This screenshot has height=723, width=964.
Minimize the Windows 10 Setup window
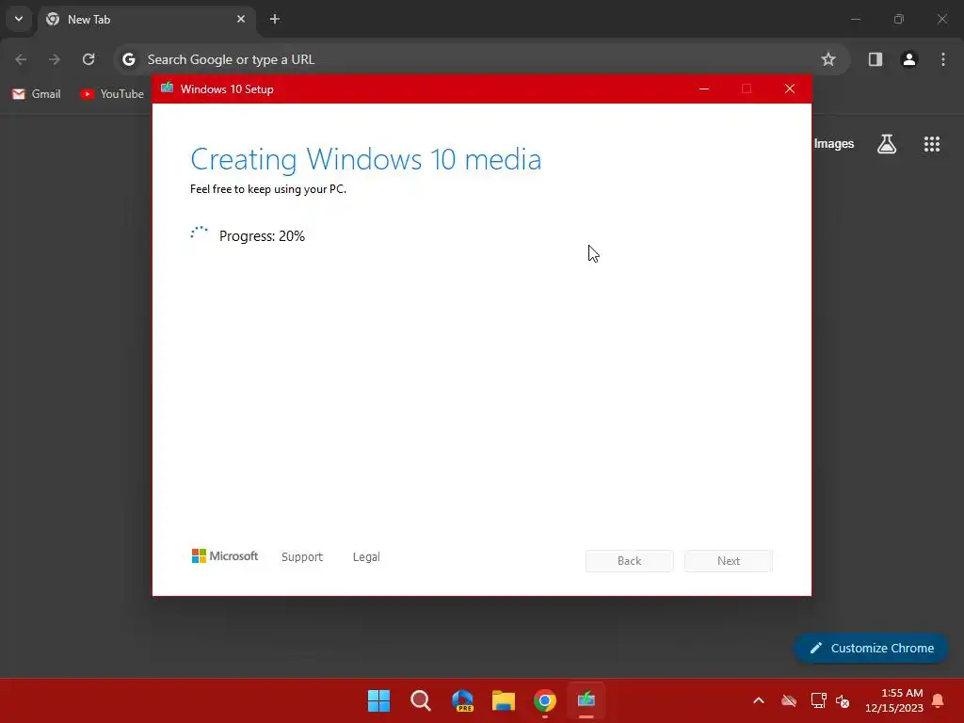[x=704, y=88]
